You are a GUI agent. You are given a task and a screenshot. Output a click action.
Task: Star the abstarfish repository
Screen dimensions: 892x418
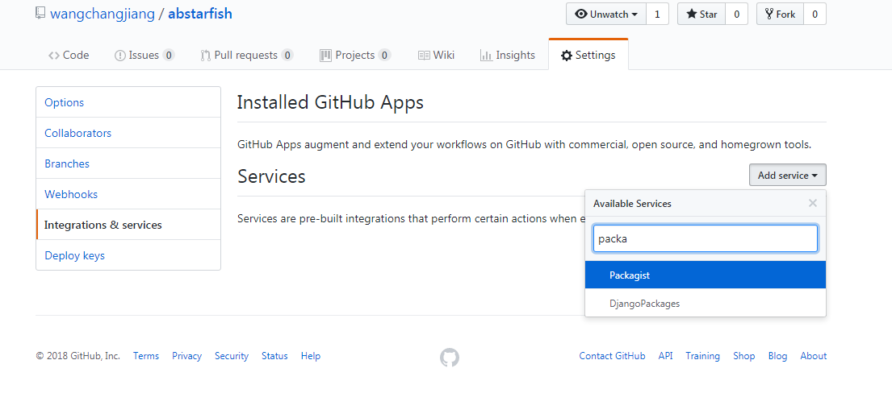(701, 14)
